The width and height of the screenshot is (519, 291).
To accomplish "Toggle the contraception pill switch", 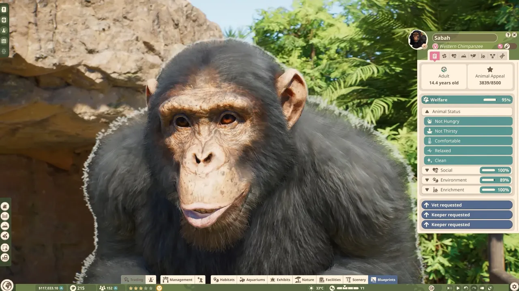I will pyautogui.click(x=510, y=46).
